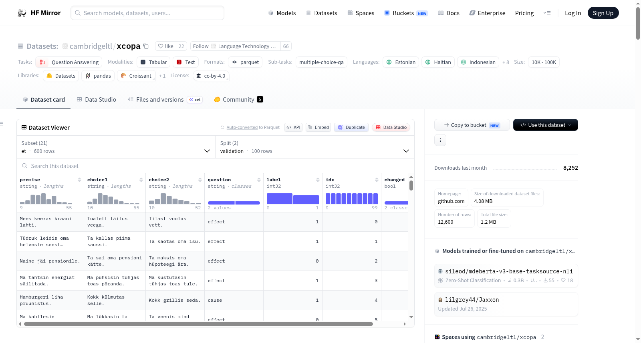Click the premise lengths histogram
Screen dimensions: 641x343
46,199
